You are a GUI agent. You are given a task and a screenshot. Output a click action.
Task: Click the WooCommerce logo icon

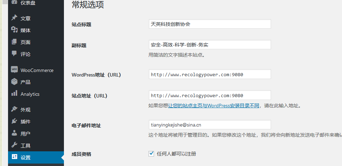tap(14, 70)
